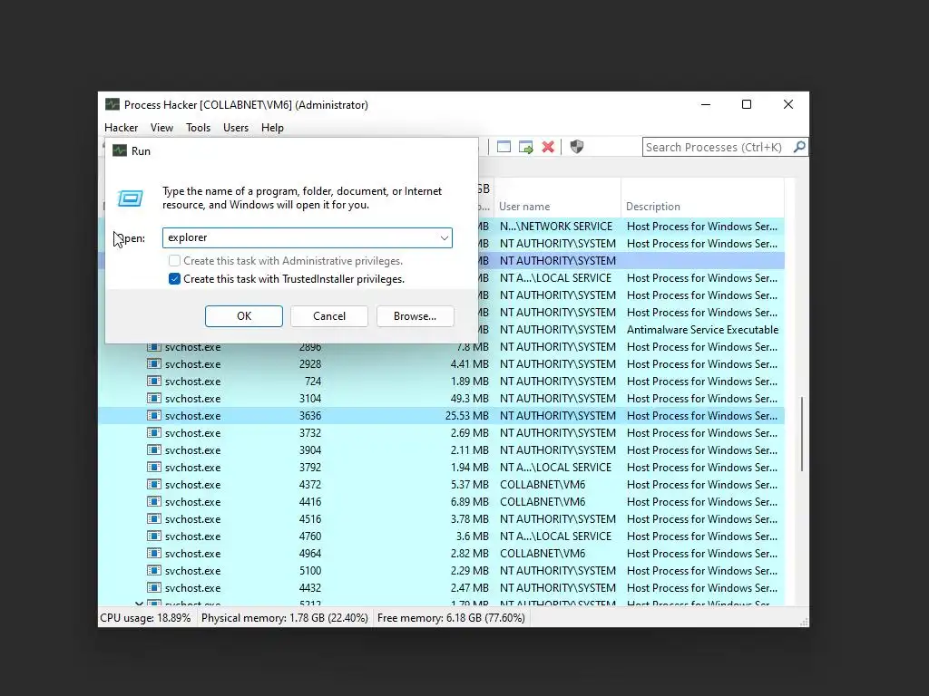Click the process list vertical scrollbar thumb

pos(802,434)
